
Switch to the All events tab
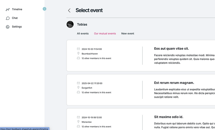tap(83, 34)
